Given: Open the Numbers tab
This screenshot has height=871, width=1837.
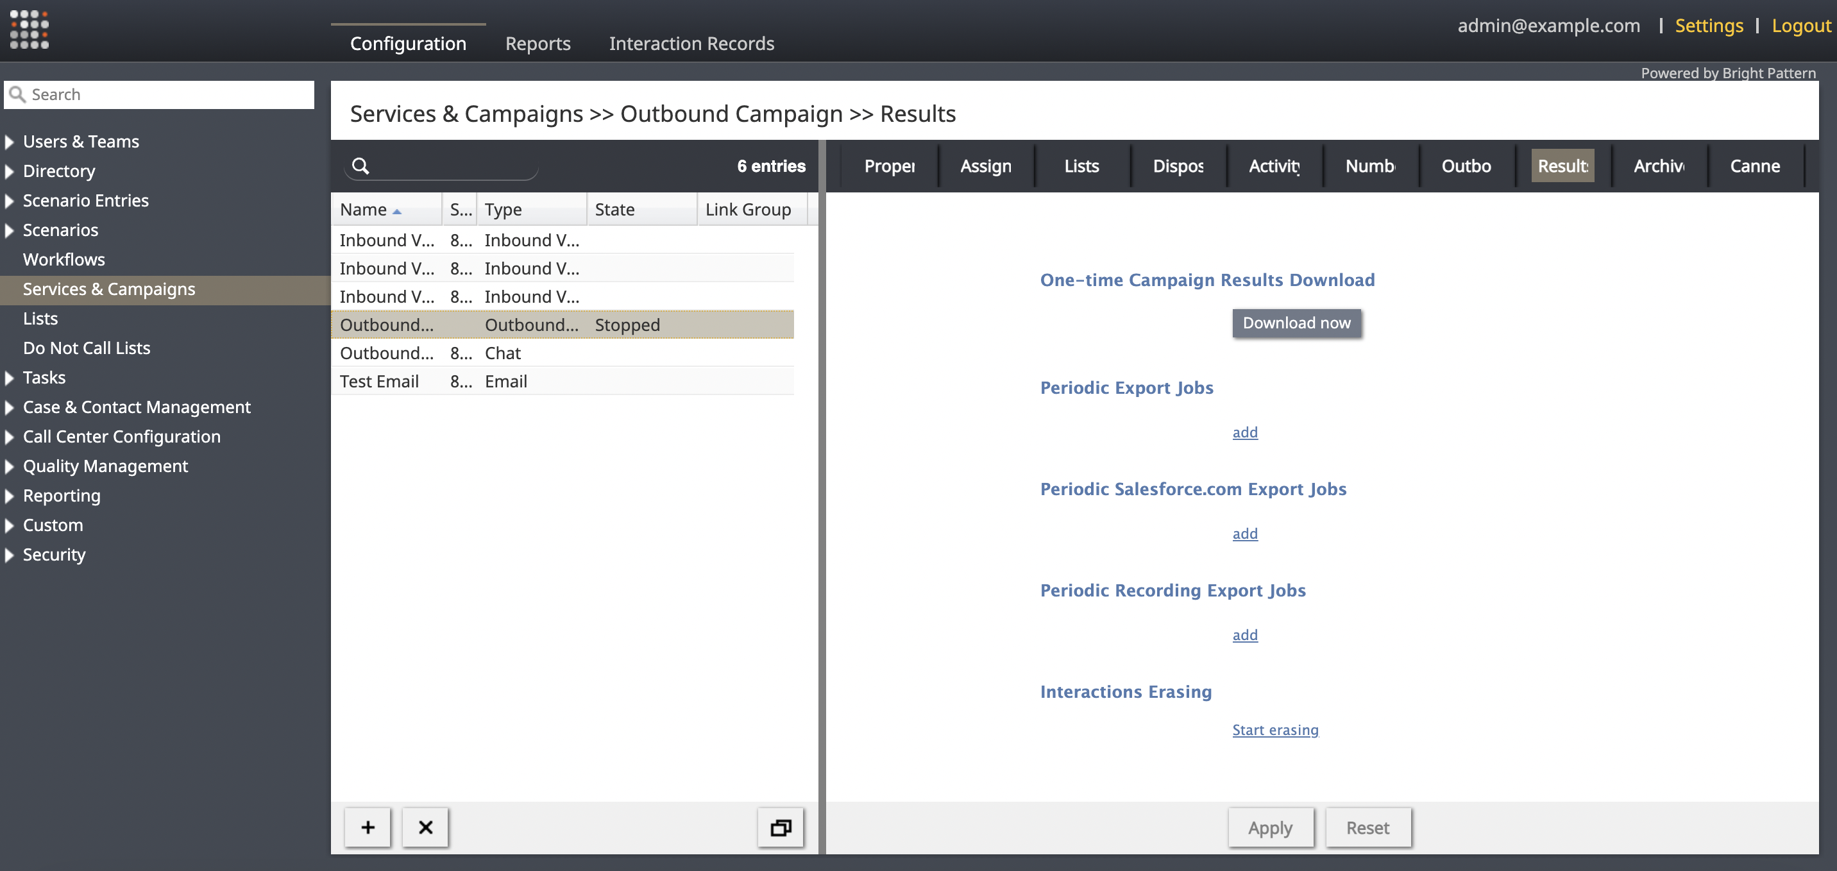Looking at the screenshot, I should (x=1370, y=166).
